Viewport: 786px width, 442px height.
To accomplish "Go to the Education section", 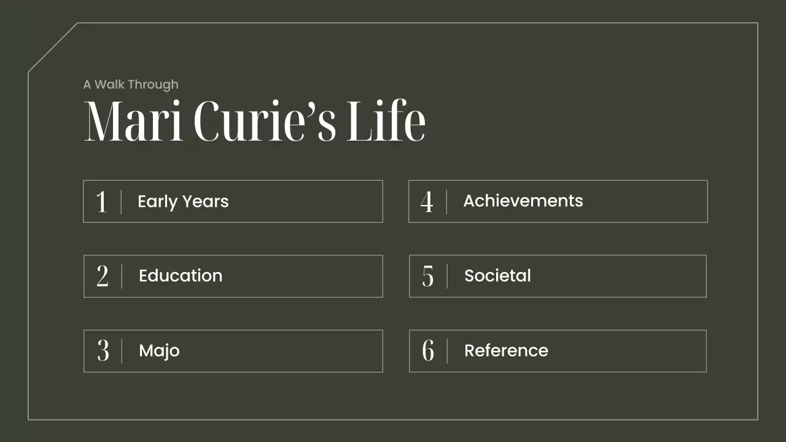I will click(x=181, y=276).
